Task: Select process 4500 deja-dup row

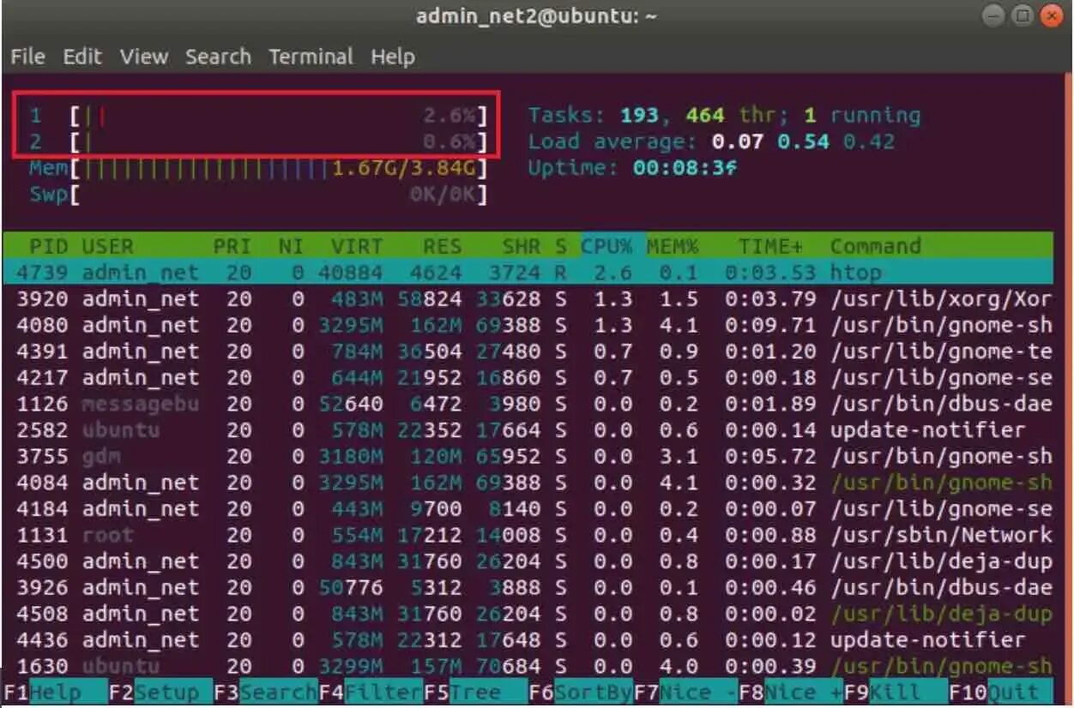Action: click(x=528, y=561)
